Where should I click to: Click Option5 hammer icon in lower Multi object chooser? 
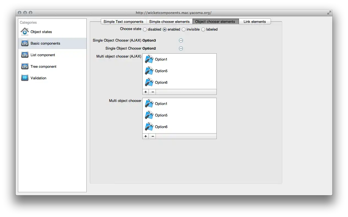tap(149, 115)
